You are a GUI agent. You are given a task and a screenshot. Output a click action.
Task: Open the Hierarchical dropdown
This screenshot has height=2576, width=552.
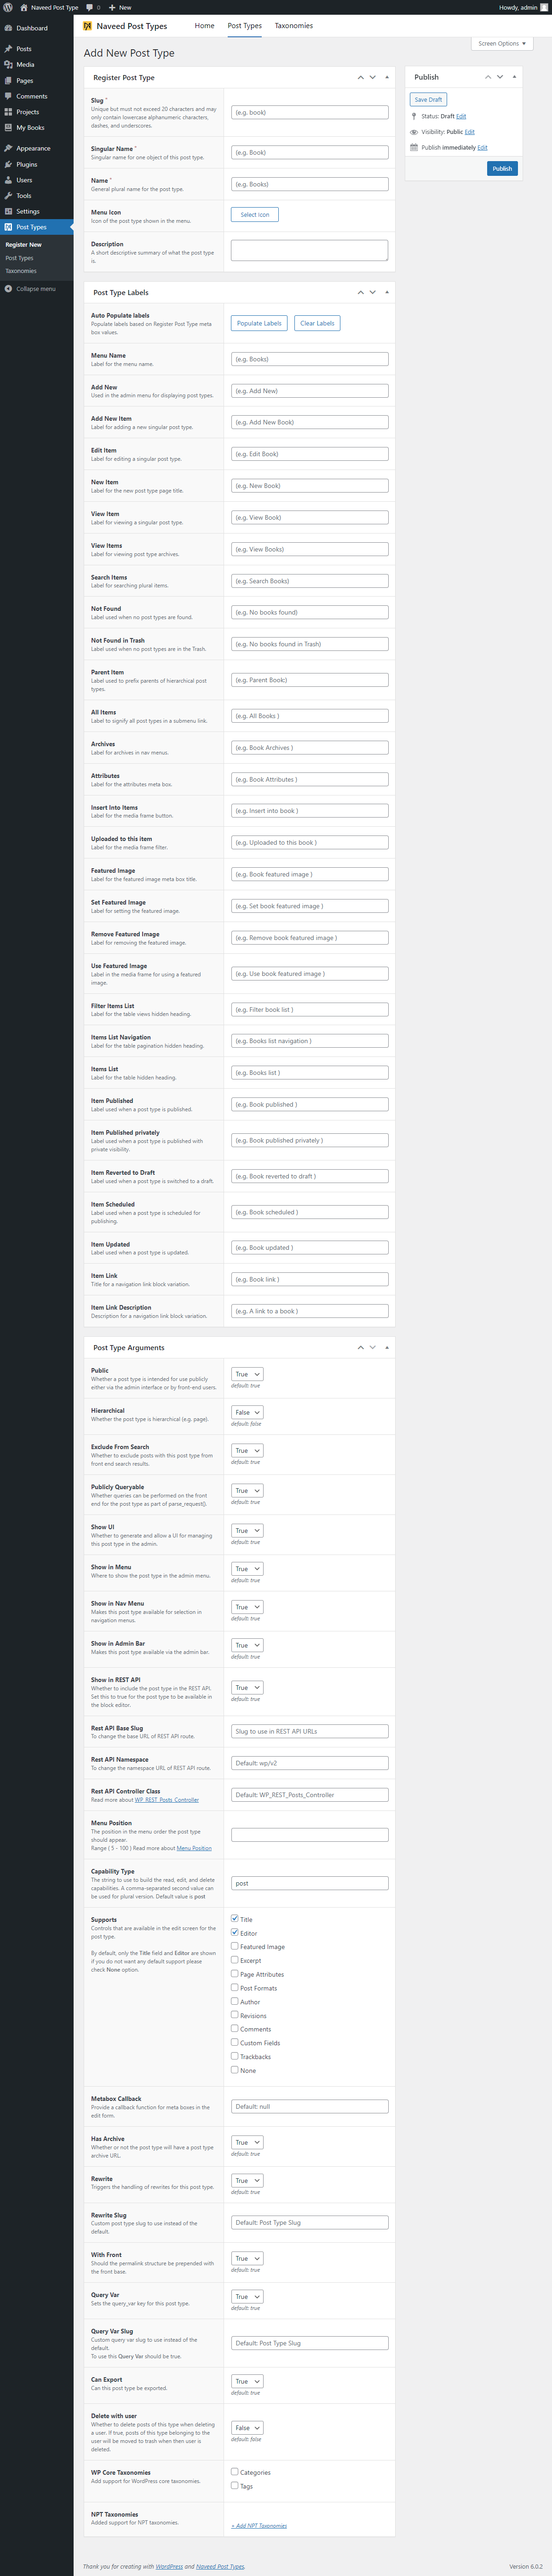247,1412
